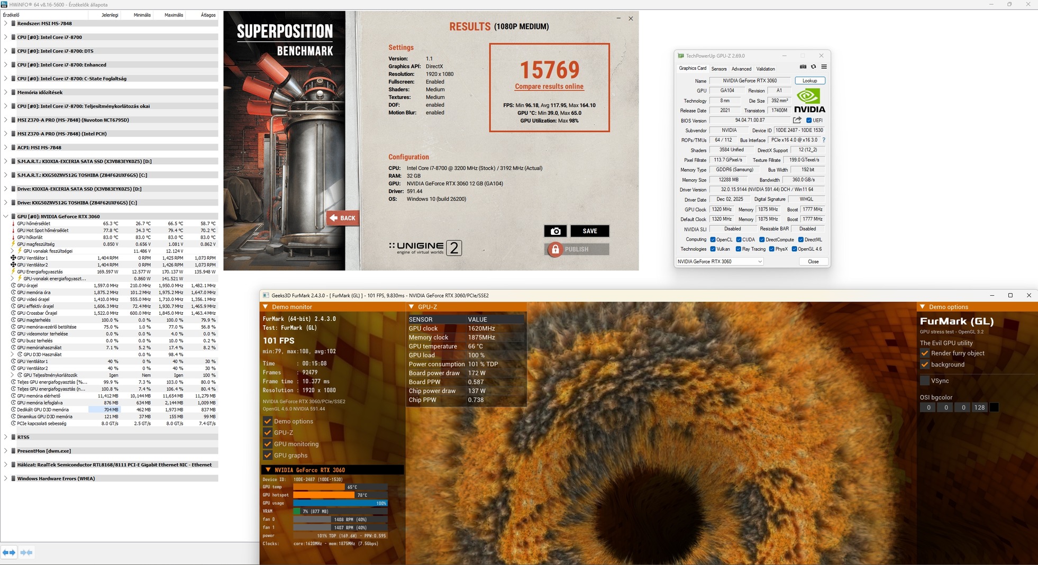Switch to the Sensors tab in GPU-Z
The width and height of the screenshot is (1038, 565).
click(718, 69)
